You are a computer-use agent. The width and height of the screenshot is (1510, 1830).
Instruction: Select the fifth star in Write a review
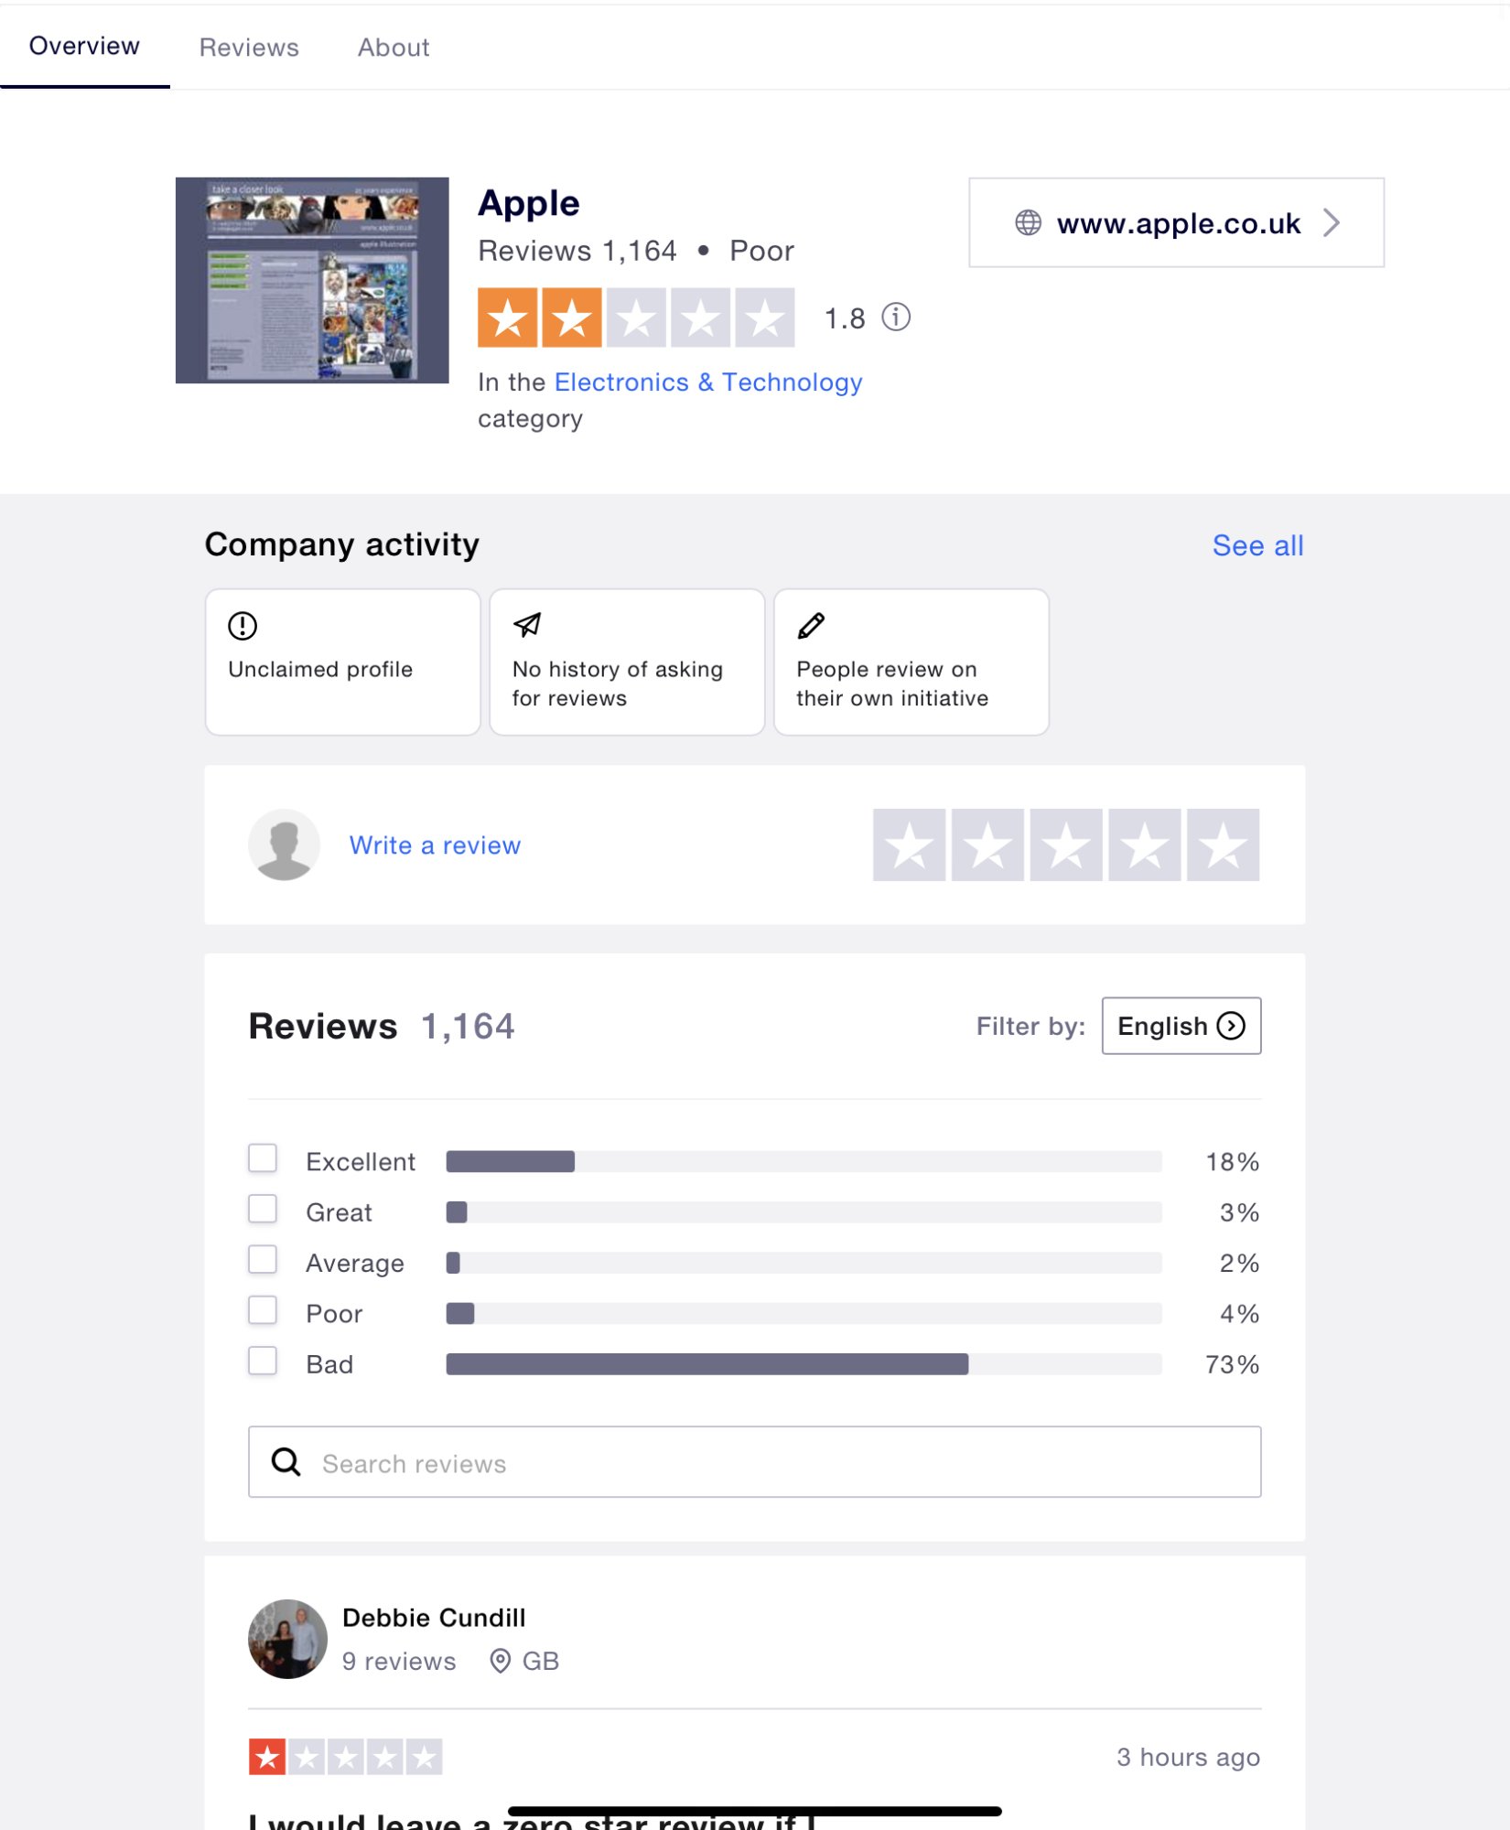1223,845
